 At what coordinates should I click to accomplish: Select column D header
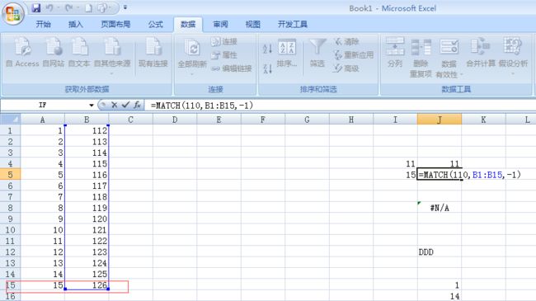(x=175, y=120)
